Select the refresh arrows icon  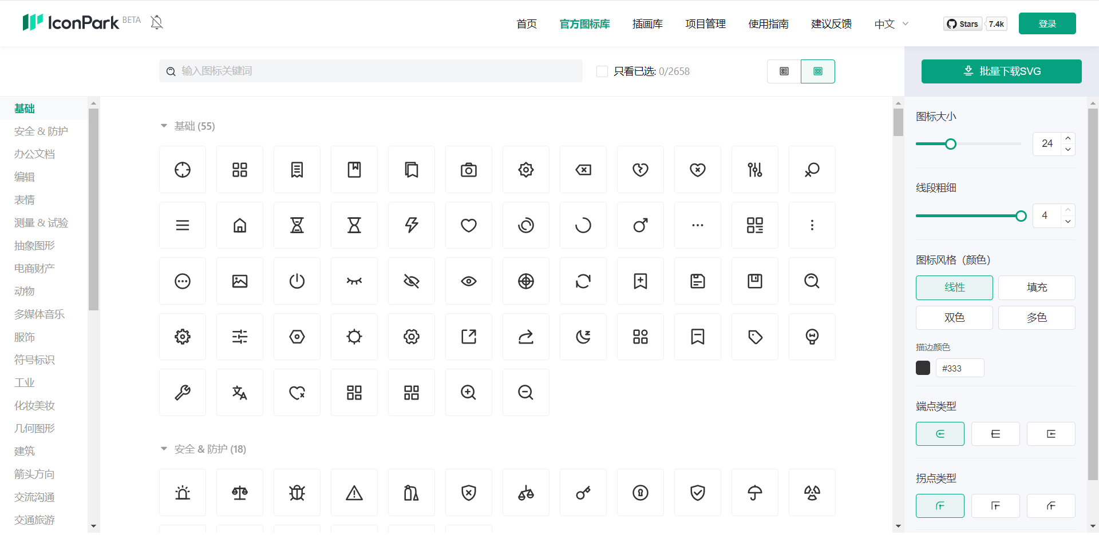(x=583, y=281)
